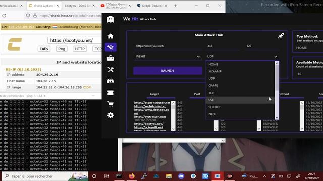Open settings with the gear icon in the sidebar
This screenshot has height=181, width=323.
111,115
